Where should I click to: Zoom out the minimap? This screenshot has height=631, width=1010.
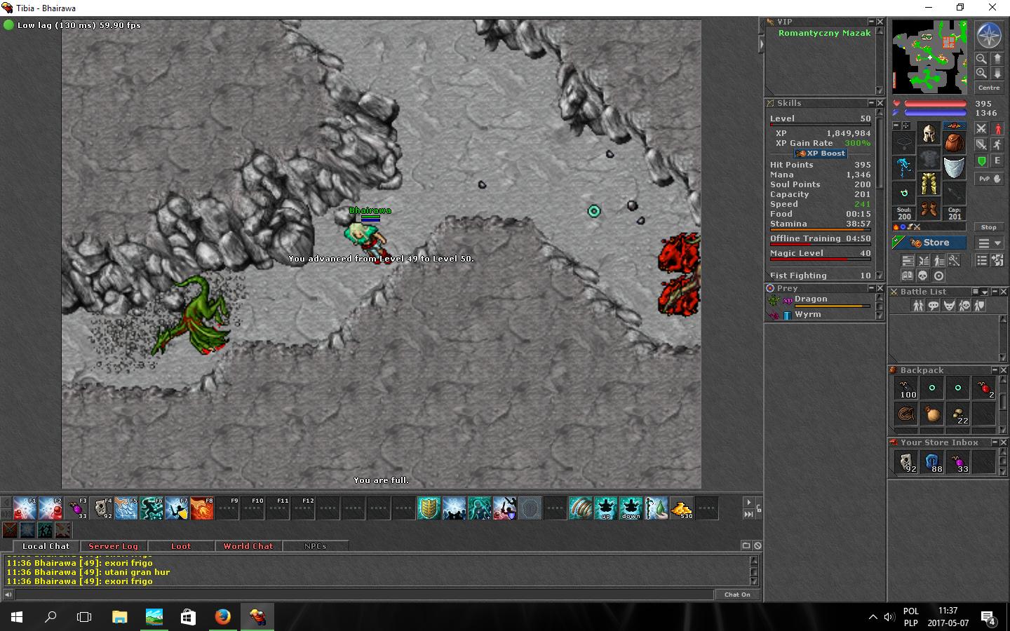pos(981,59)
